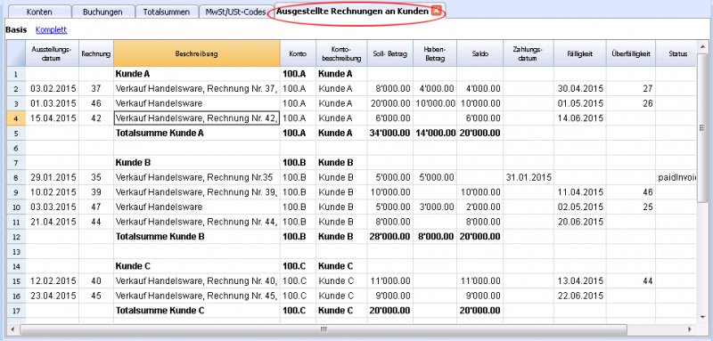The image size is (713, 341).
Task: Switch to the Konten tab
Action: [39, 12]
